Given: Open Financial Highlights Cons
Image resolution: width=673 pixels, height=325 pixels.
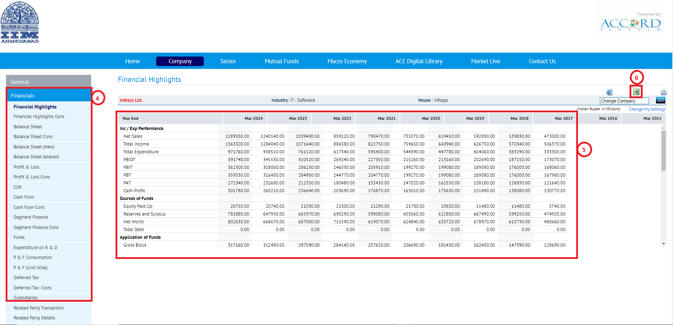Looking at the screenshot, I should tap(39, 117).
